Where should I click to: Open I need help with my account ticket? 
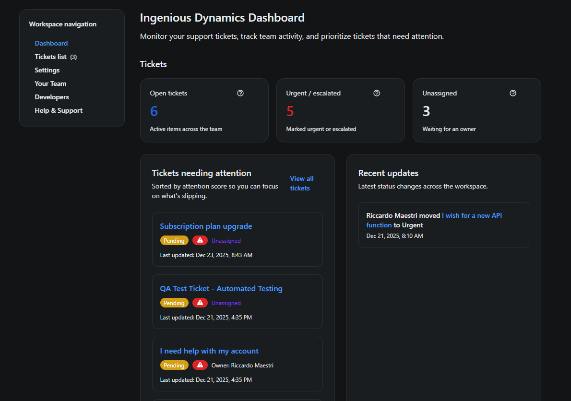click(209, 351)
